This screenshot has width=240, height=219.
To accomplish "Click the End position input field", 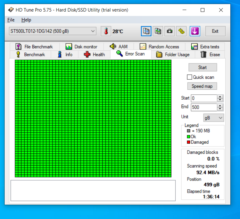I will pos(204,107).
